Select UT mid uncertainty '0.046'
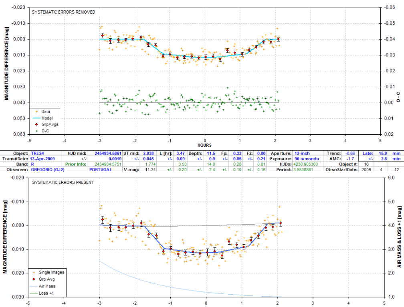Viewport: 404px width, 307px height. (148, 159)
